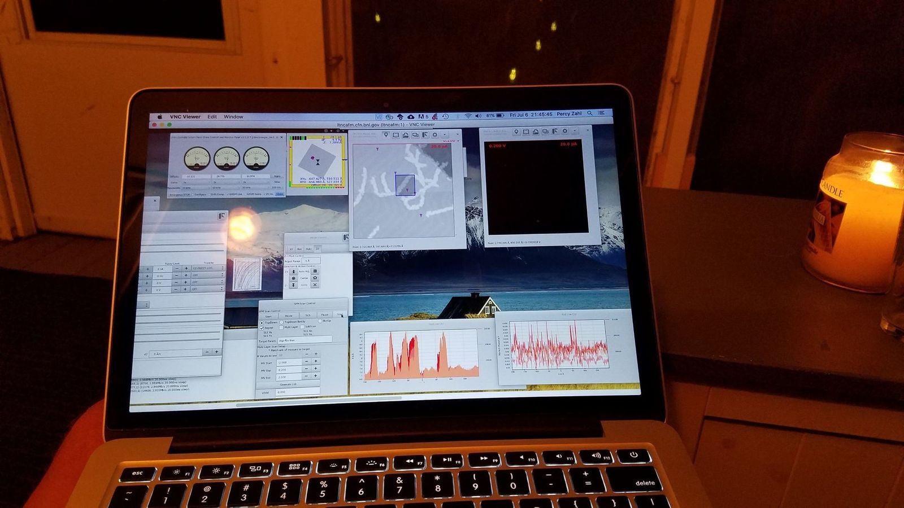
Task: Open the Window menu in VNC Viewer
Action: click(x=233, y=117)
